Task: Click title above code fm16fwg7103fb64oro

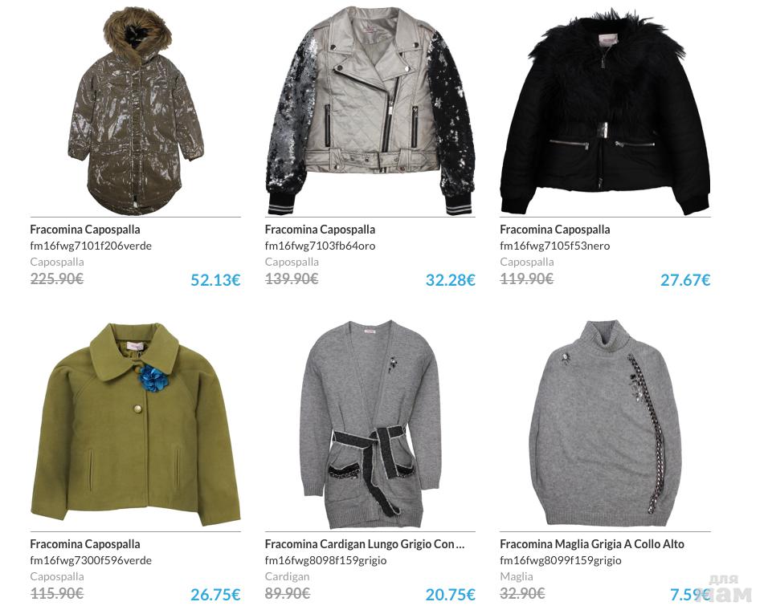Action: click(x=320, y=230)
